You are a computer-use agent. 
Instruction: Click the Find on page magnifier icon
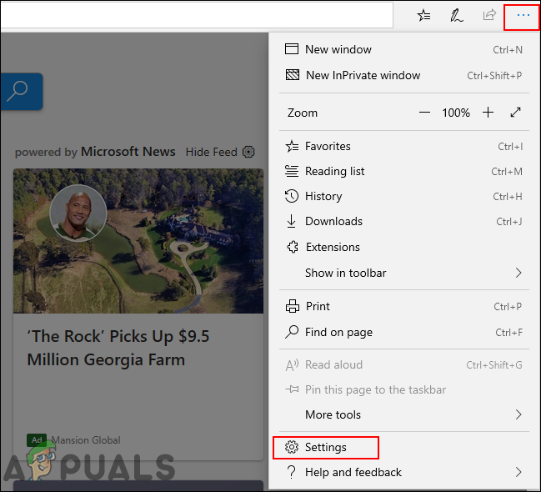point(292,332)
